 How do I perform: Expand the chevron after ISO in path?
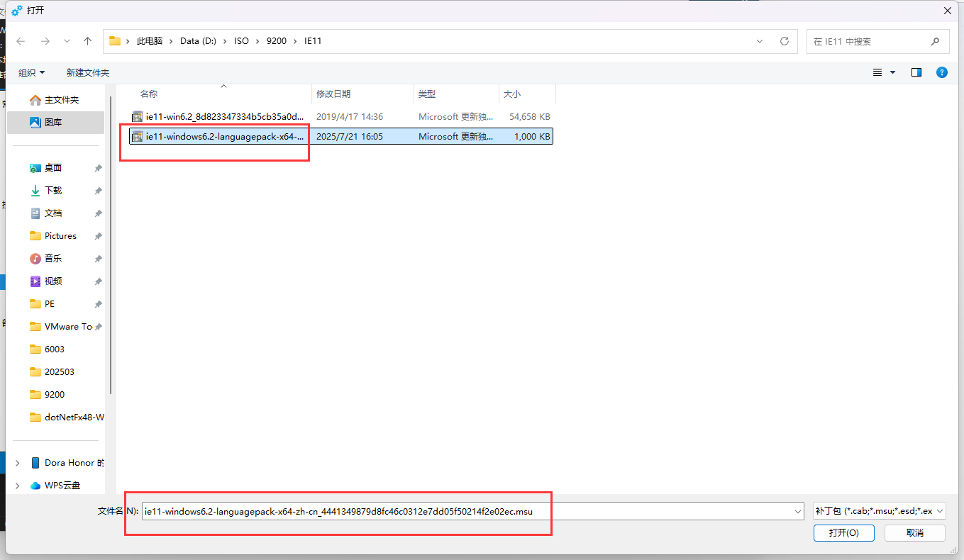pos(258,41)
